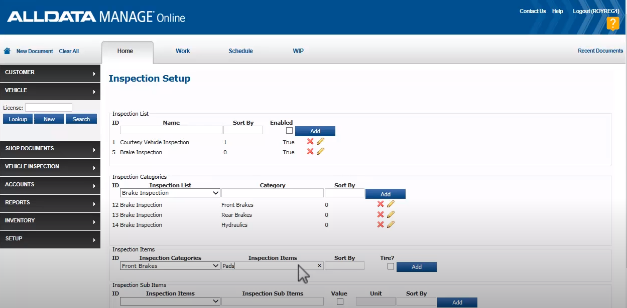Click Add in Inspection Sub Items section
This screenshot has width=627, height=308.
coord(457,302)
